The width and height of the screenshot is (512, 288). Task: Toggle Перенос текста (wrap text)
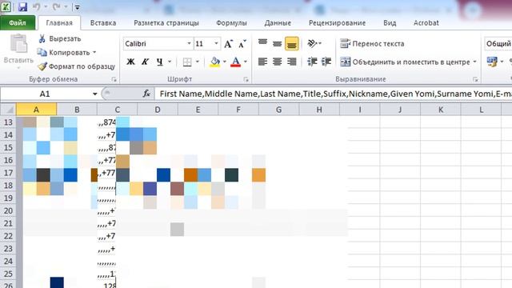coord(372,43)
